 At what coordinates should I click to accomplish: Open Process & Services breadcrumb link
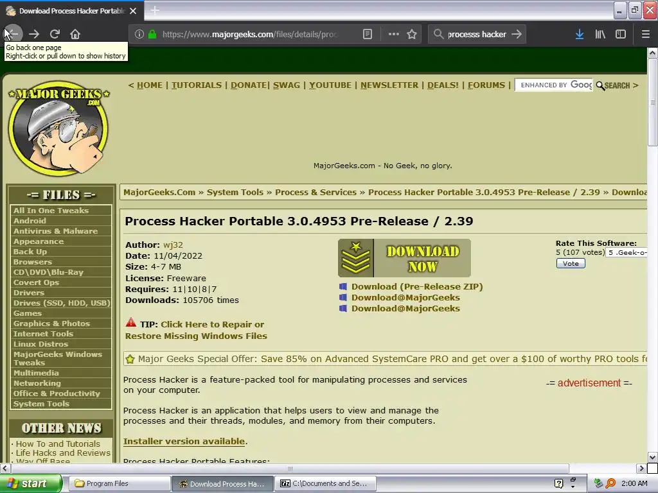coord(316,193)
